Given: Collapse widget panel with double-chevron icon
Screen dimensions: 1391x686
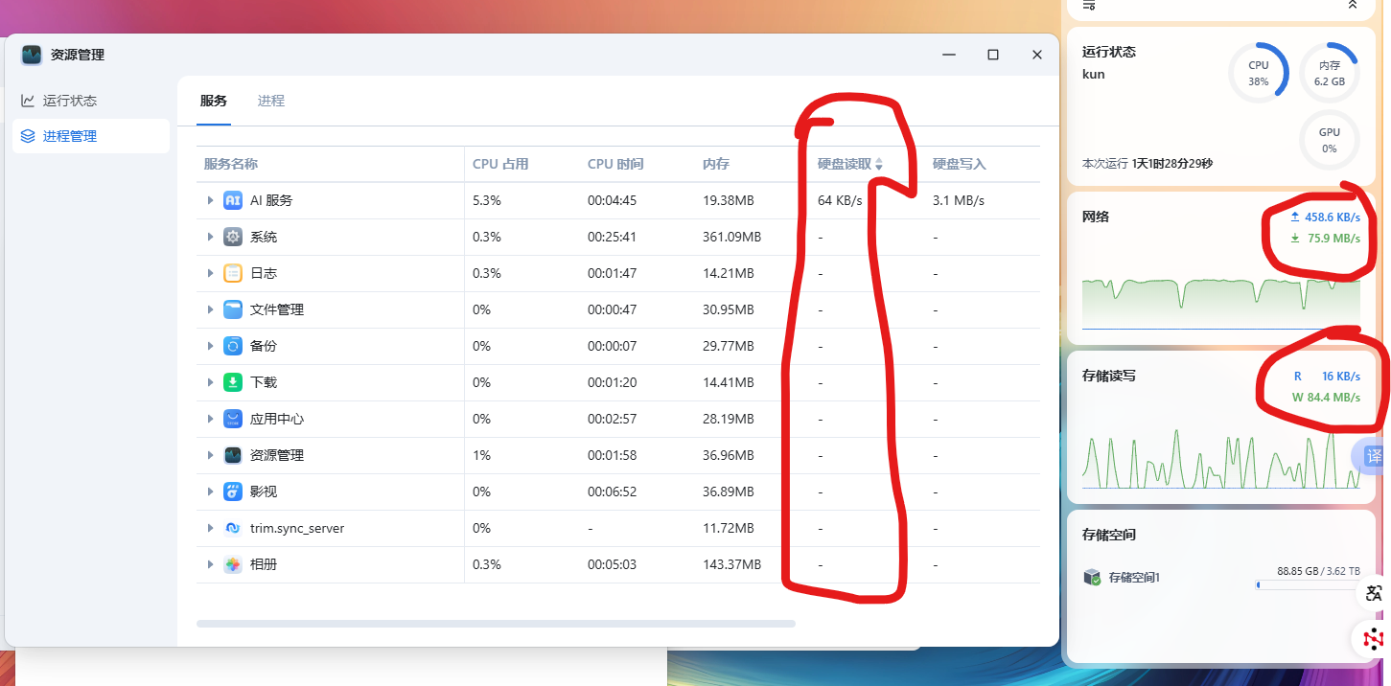Looking at the screenshot, I should [1353, 6].
